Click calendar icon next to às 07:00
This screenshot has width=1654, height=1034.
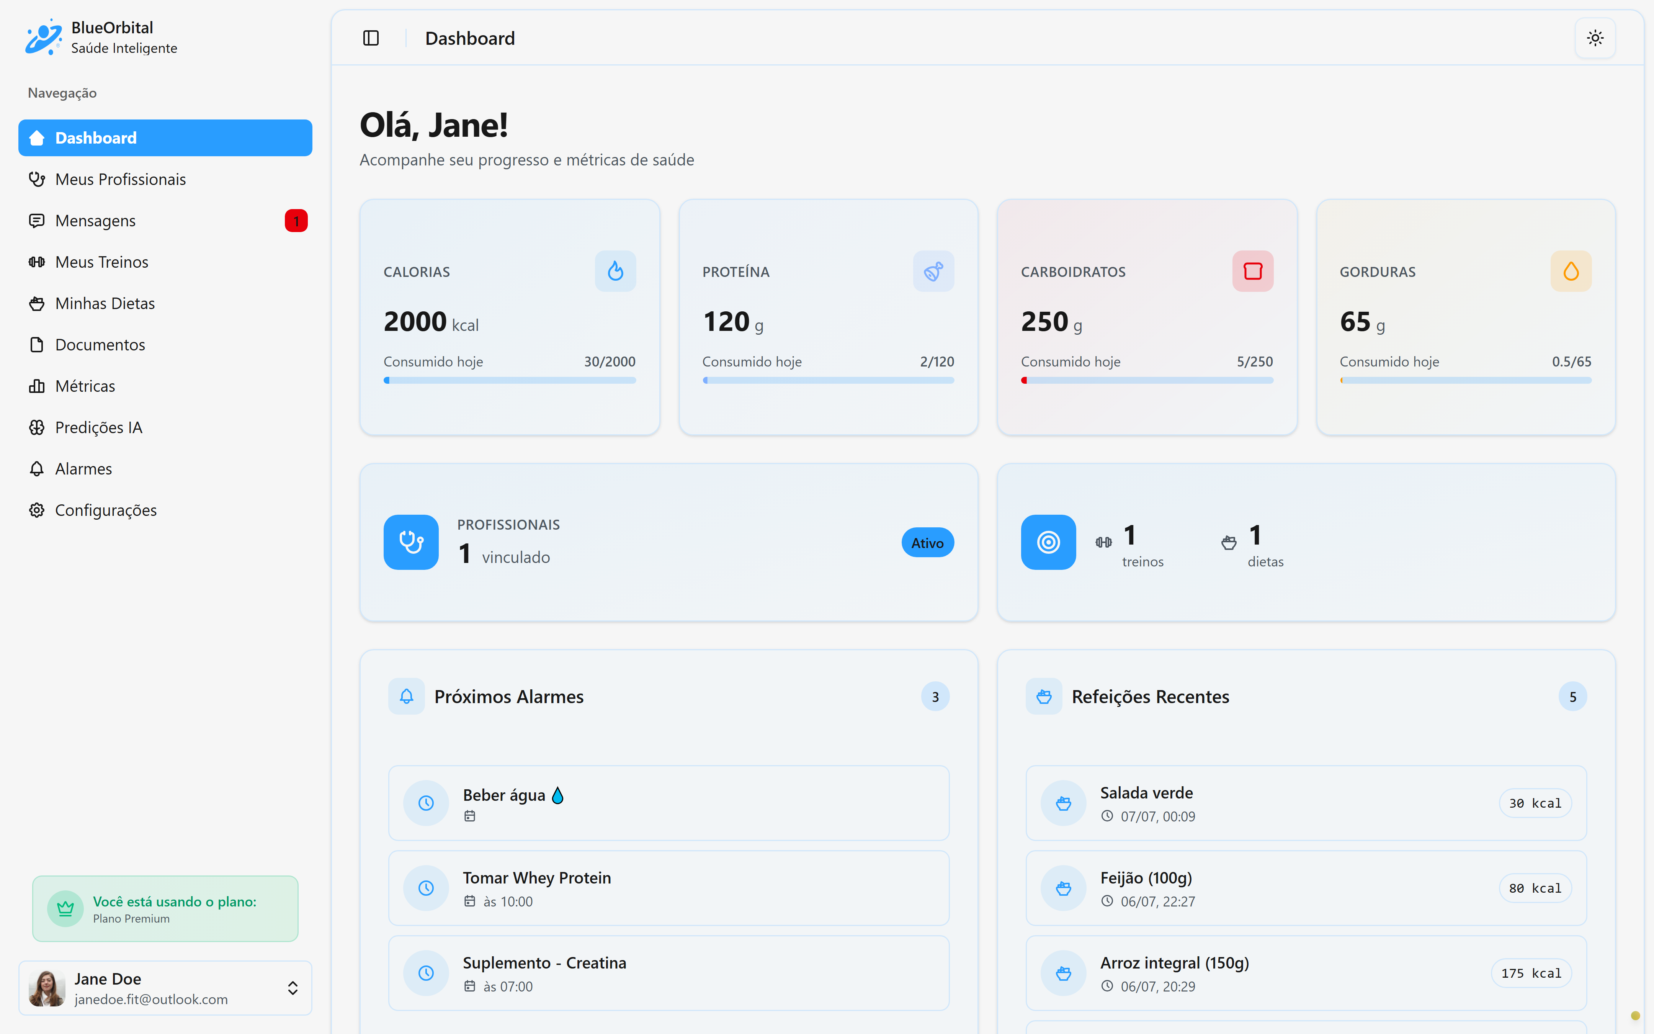469,986
